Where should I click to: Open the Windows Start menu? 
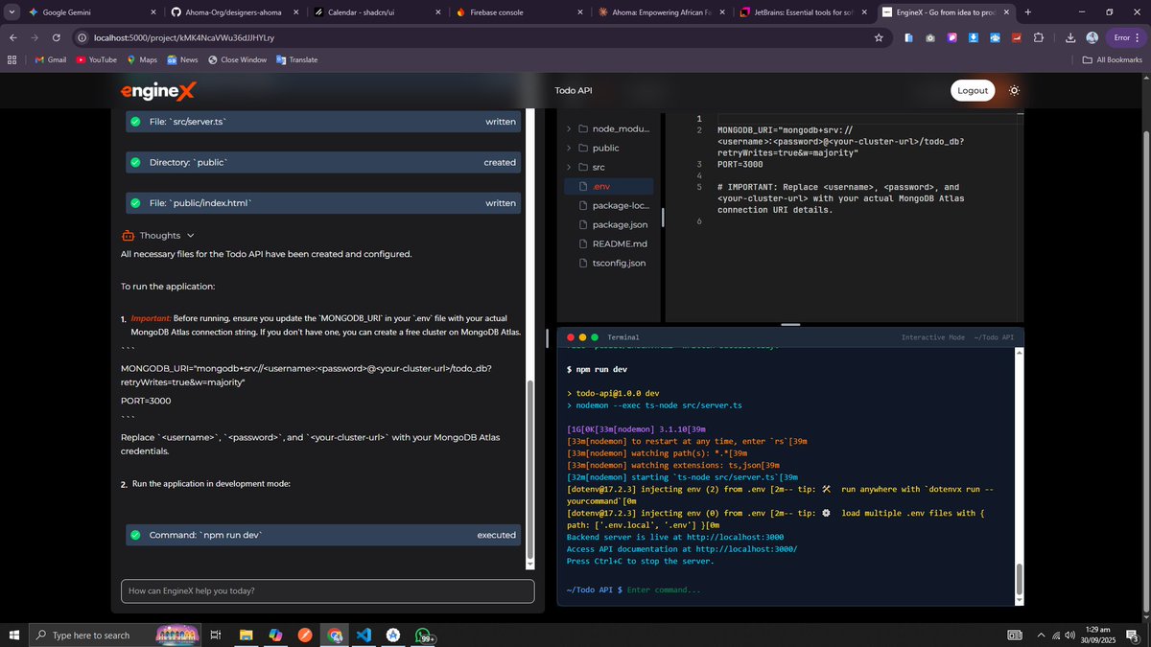(13, 635)
